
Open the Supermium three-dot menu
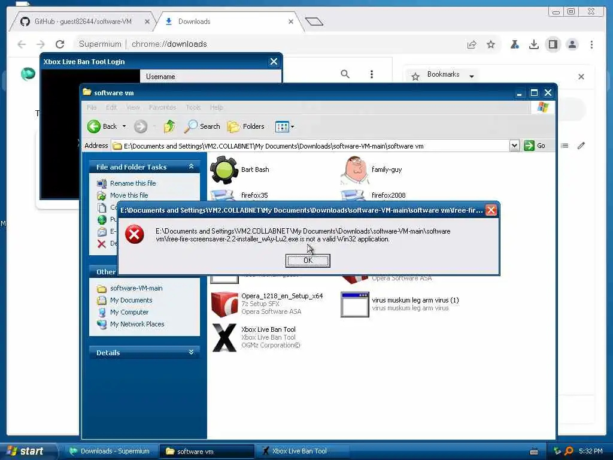pos(591,44)
